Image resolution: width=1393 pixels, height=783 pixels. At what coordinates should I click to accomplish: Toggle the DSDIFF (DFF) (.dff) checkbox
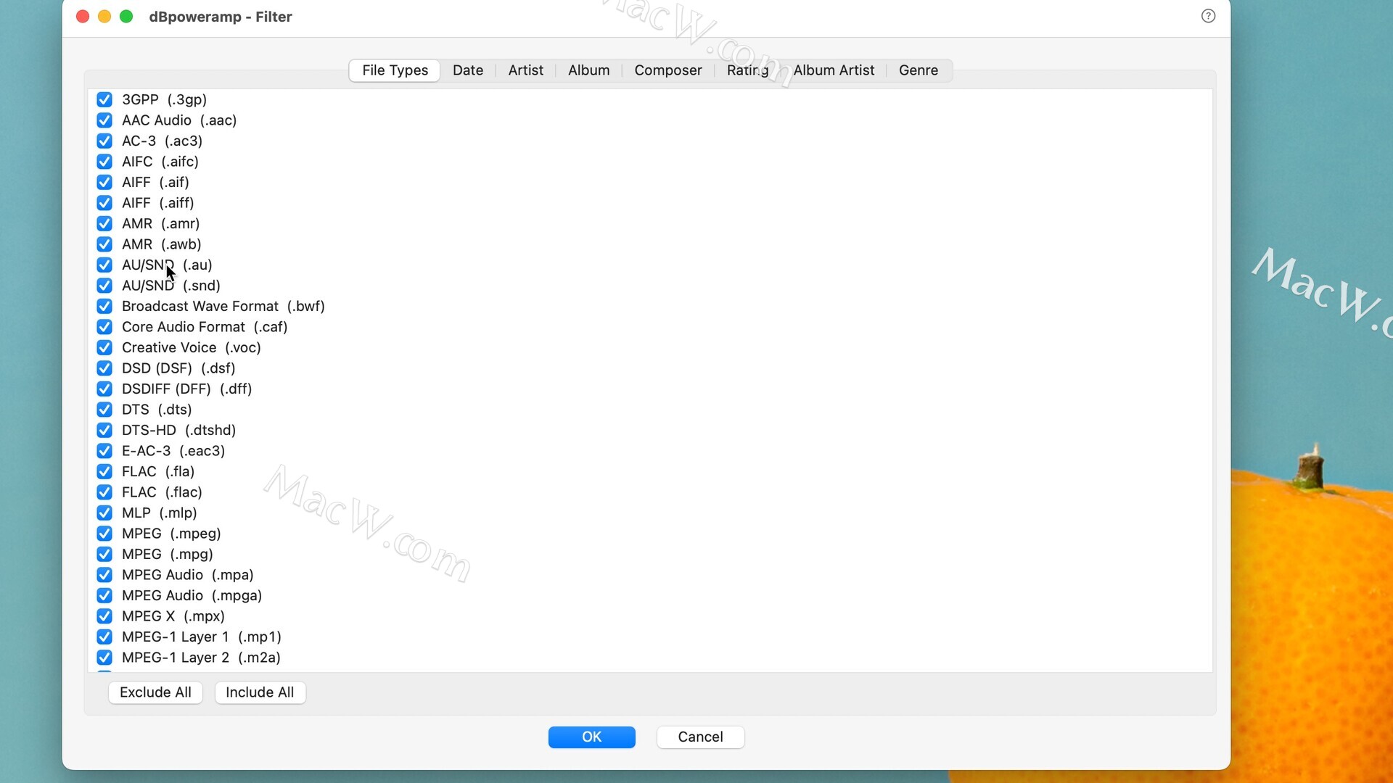104,389
